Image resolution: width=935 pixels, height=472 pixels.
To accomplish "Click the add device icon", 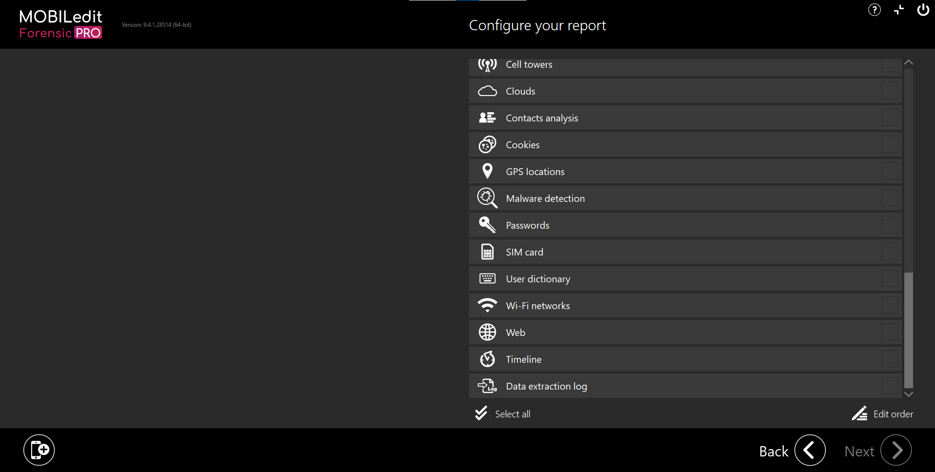I will coord(39,450).
